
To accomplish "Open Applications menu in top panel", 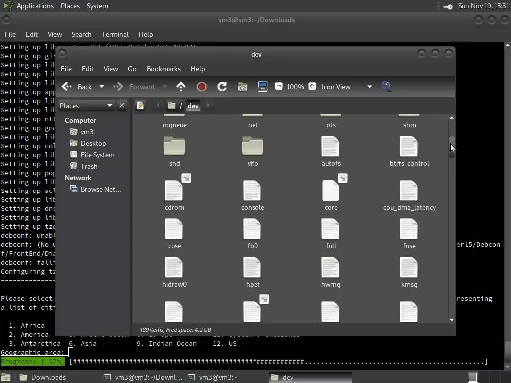I will [35, 6].
